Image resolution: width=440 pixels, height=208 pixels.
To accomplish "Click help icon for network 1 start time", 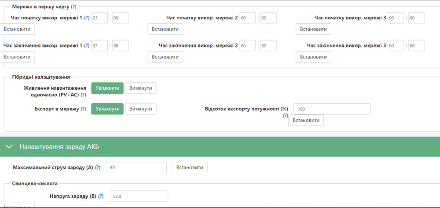I will (87, 18).
